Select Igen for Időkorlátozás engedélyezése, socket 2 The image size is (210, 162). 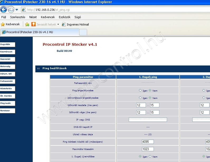coord(204,98)
